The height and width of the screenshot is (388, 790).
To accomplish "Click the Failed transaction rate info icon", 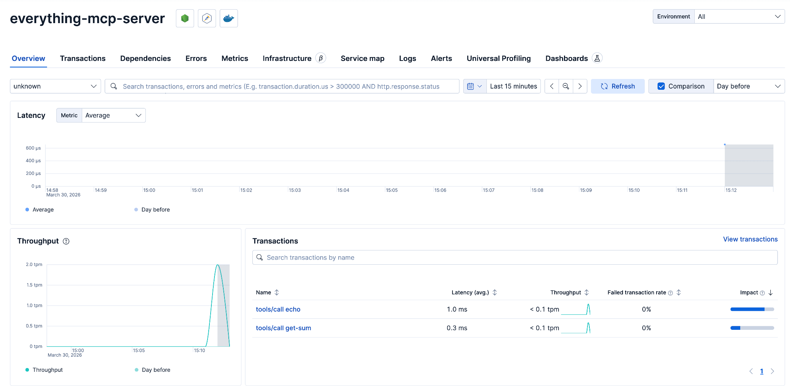I will (670, 293).
